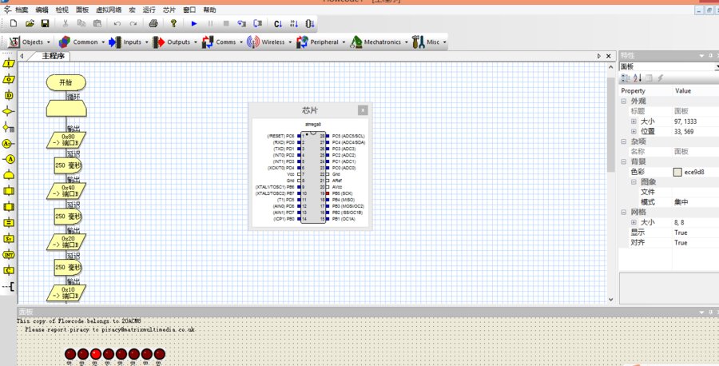Select the Switch icon in the palette
The height and width of the screenshot is (366, 719).
[8, 128]
